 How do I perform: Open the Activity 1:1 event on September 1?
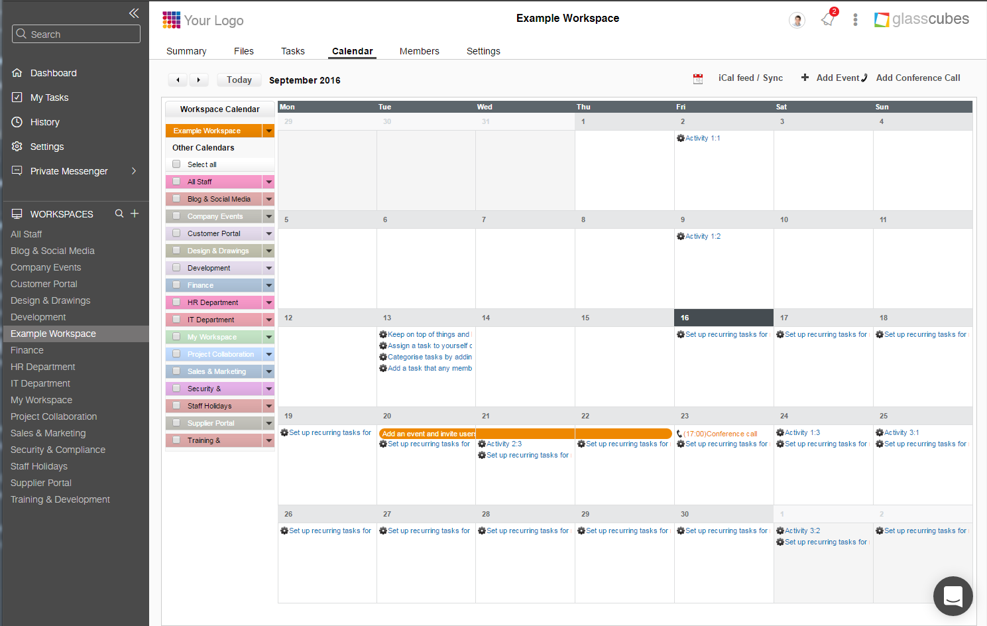point(702,138)
